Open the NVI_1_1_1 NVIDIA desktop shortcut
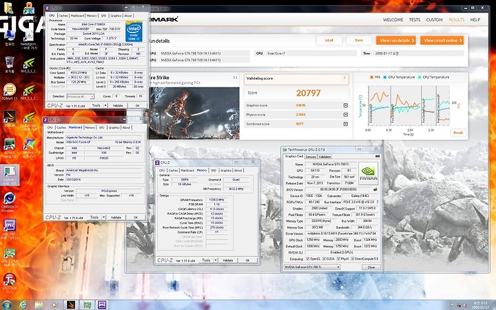 click(x=29, y=92)
